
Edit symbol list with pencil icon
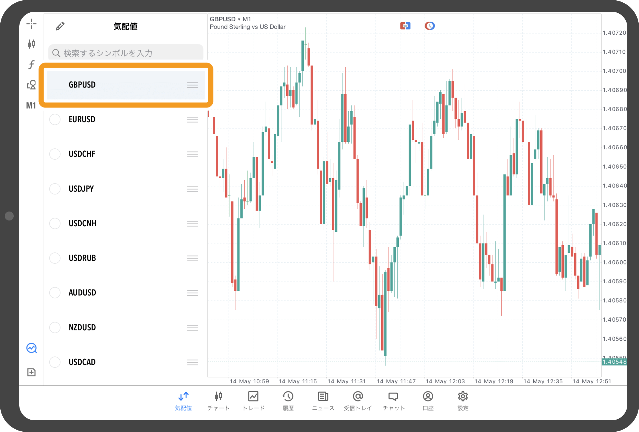click(60, 26)
